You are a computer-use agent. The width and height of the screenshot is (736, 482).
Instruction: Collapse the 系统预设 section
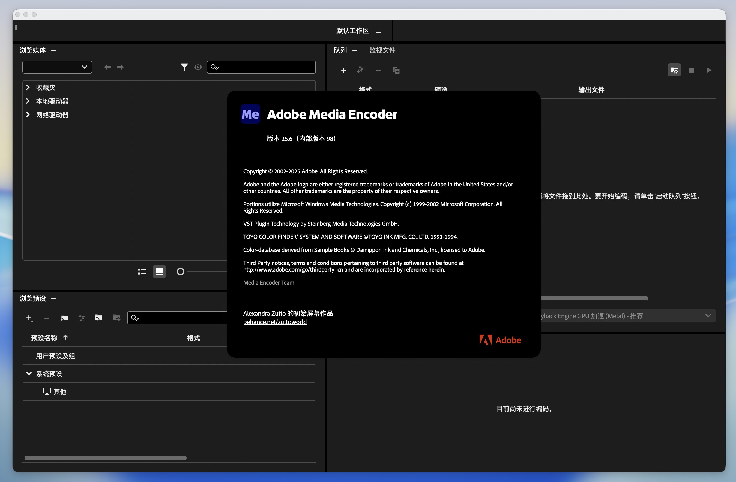pos(29,373)
